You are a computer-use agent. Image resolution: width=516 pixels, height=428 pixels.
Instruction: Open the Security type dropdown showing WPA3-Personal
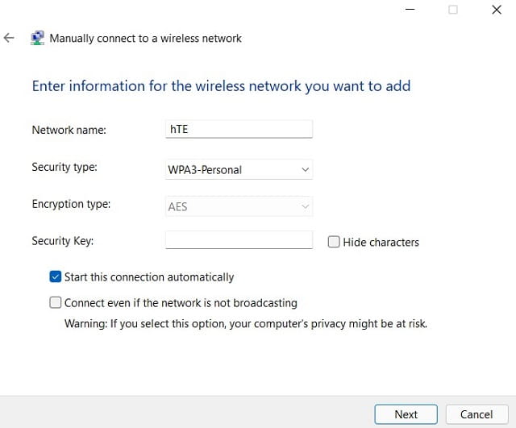(x=239, y=169)
